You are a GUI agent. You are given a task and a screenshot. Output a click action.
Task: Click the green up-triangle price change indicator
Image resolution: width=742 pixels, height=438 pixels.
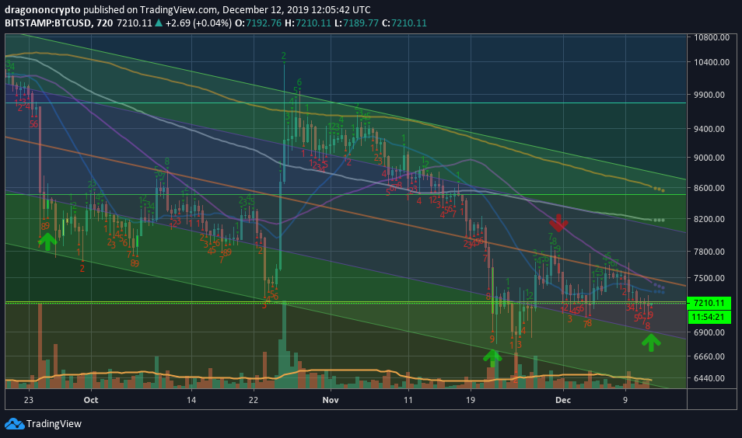[x=159, y=23]
